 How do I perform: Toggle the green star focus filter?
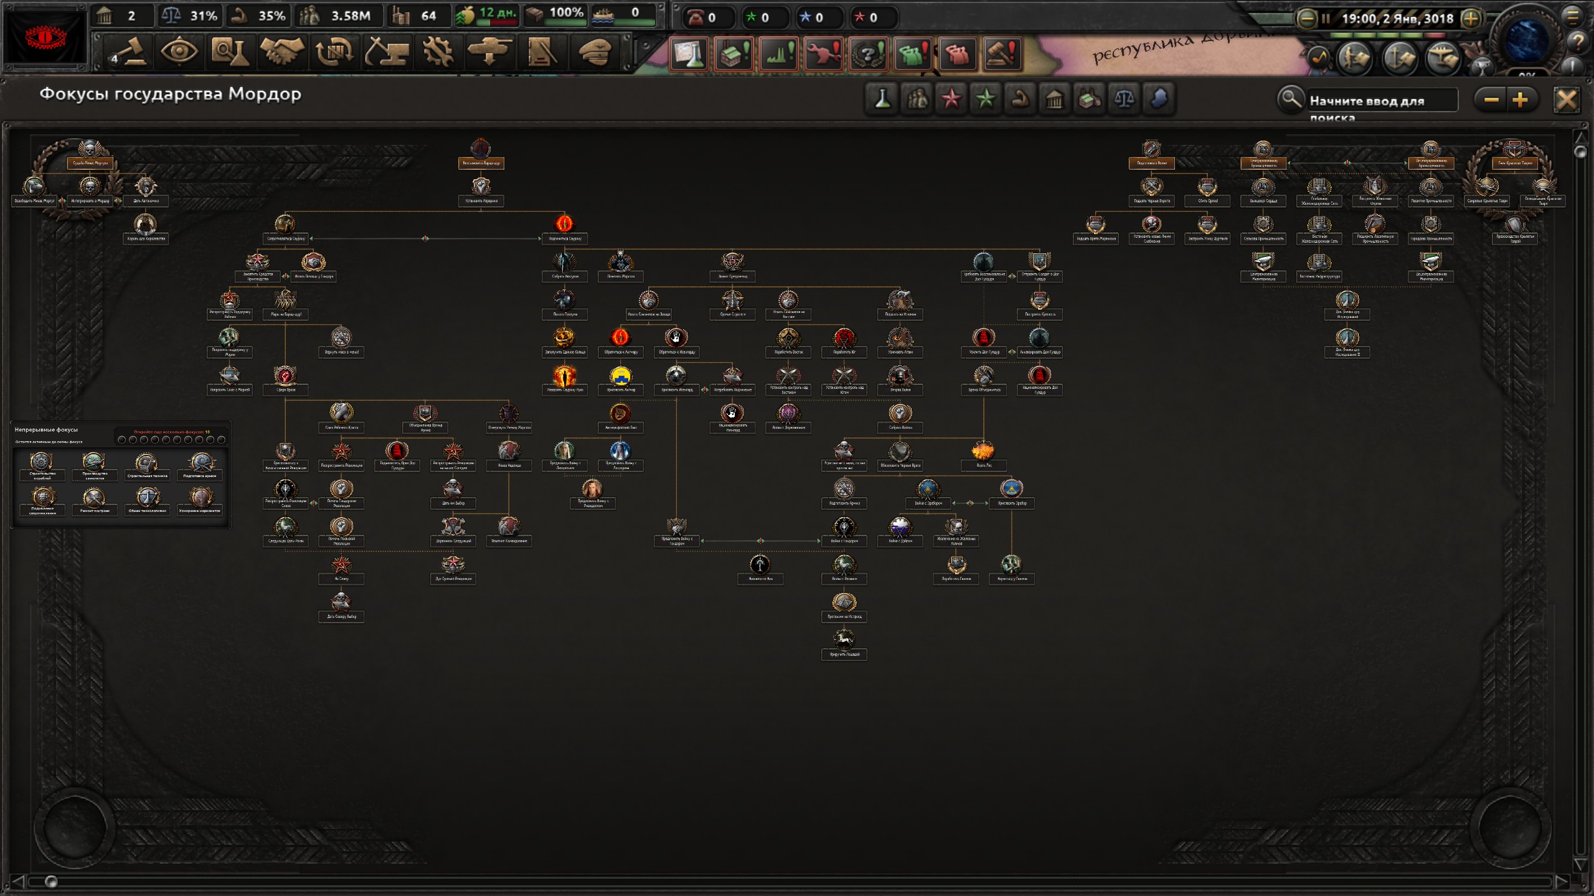pyautogui.click(x=986, y=99)
